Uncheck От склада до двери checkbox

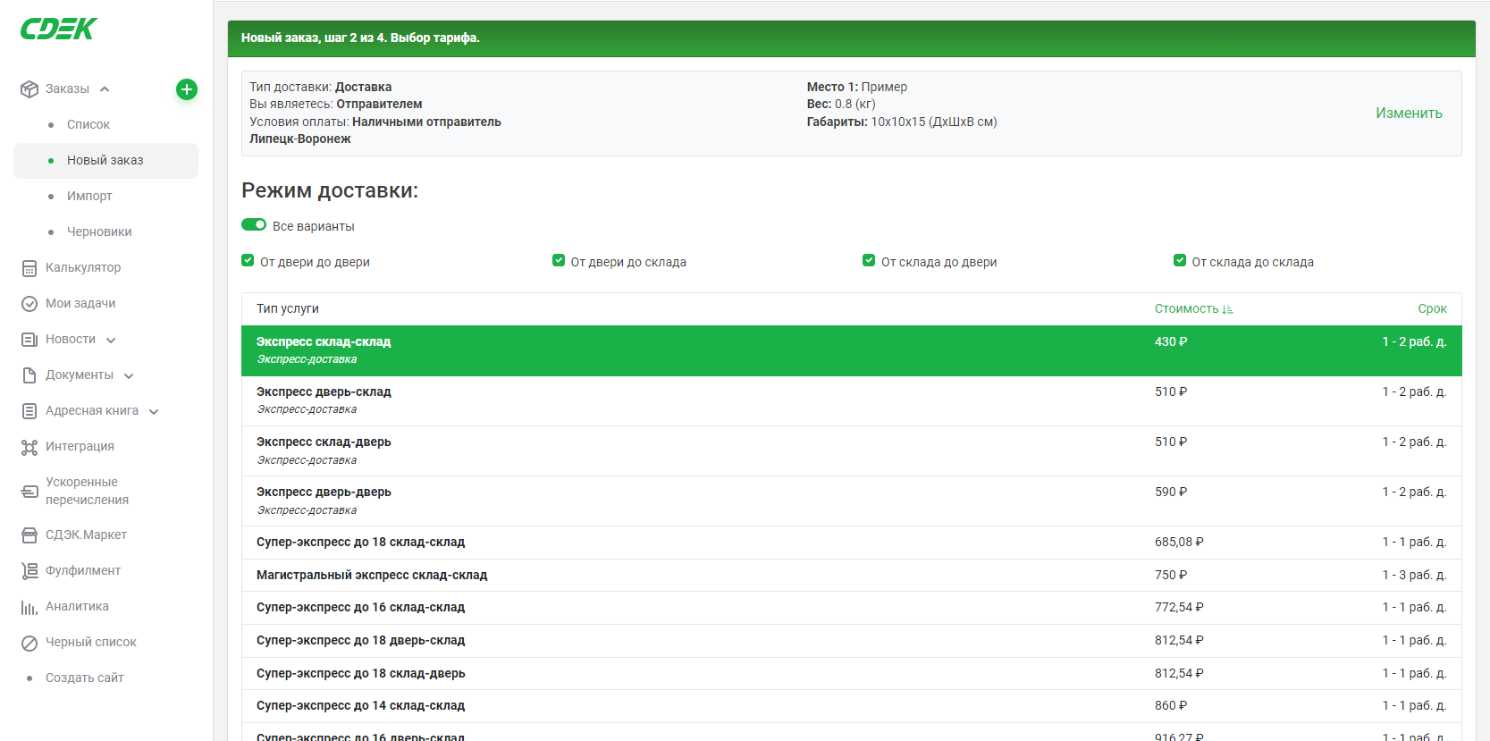[869, 261]
